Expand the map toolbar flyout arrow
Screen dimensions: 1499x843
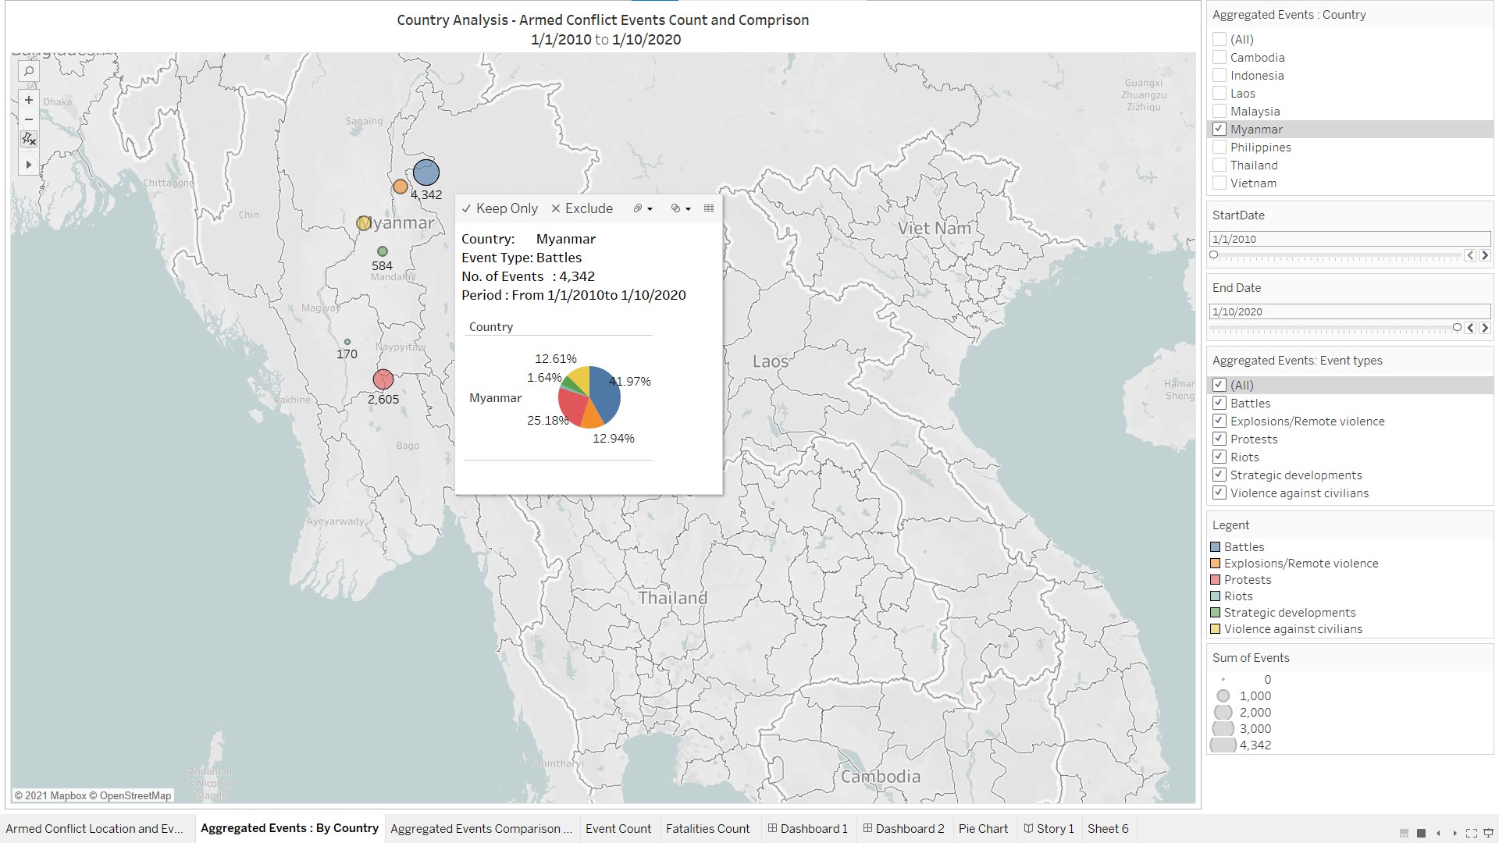click(x=29, y=165)
